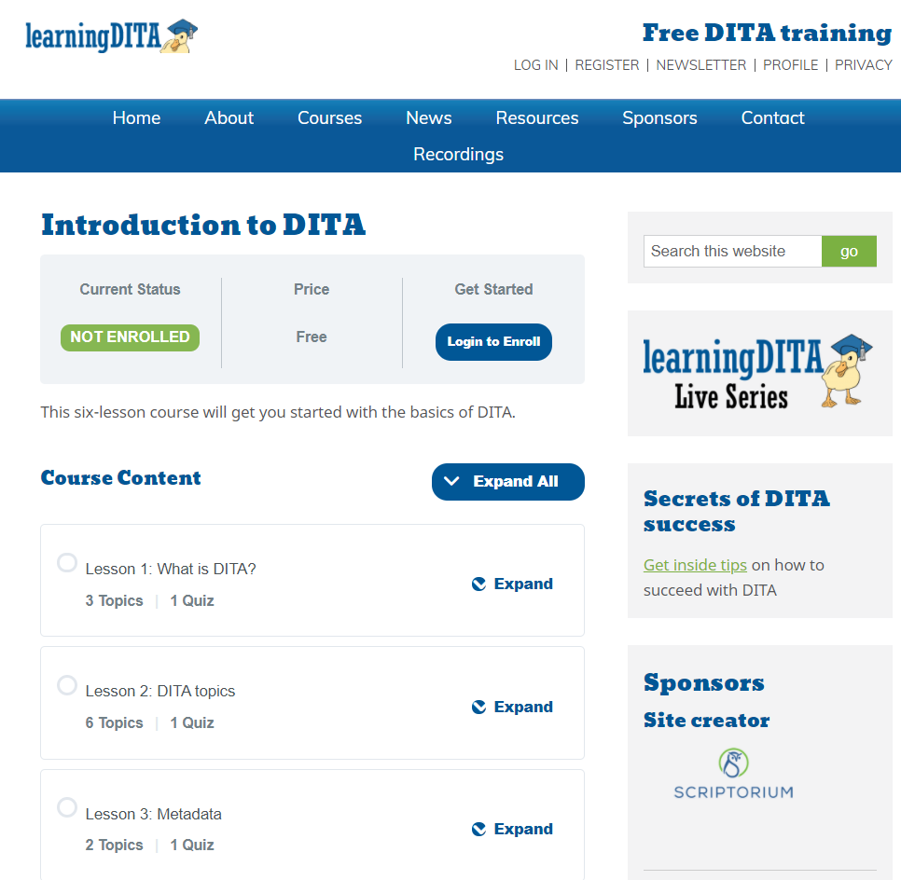This screenshot has height=880, width=901.
Task: Click the learningDITA logo in header
Action: click(x=112, y=36)
